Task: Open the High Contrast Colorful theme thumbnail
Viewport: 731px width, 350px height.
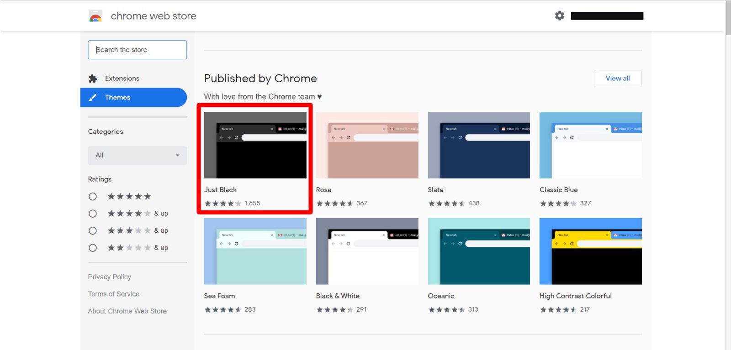Action: [x=590, y=251]
